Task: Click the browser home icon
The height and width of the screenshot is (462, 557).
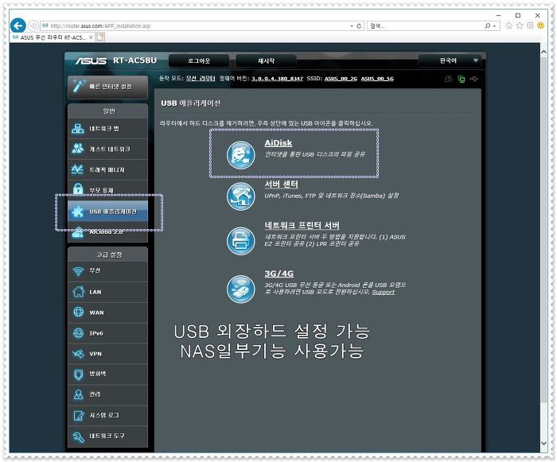Action: pyautogui.click(x=509, y=25)
